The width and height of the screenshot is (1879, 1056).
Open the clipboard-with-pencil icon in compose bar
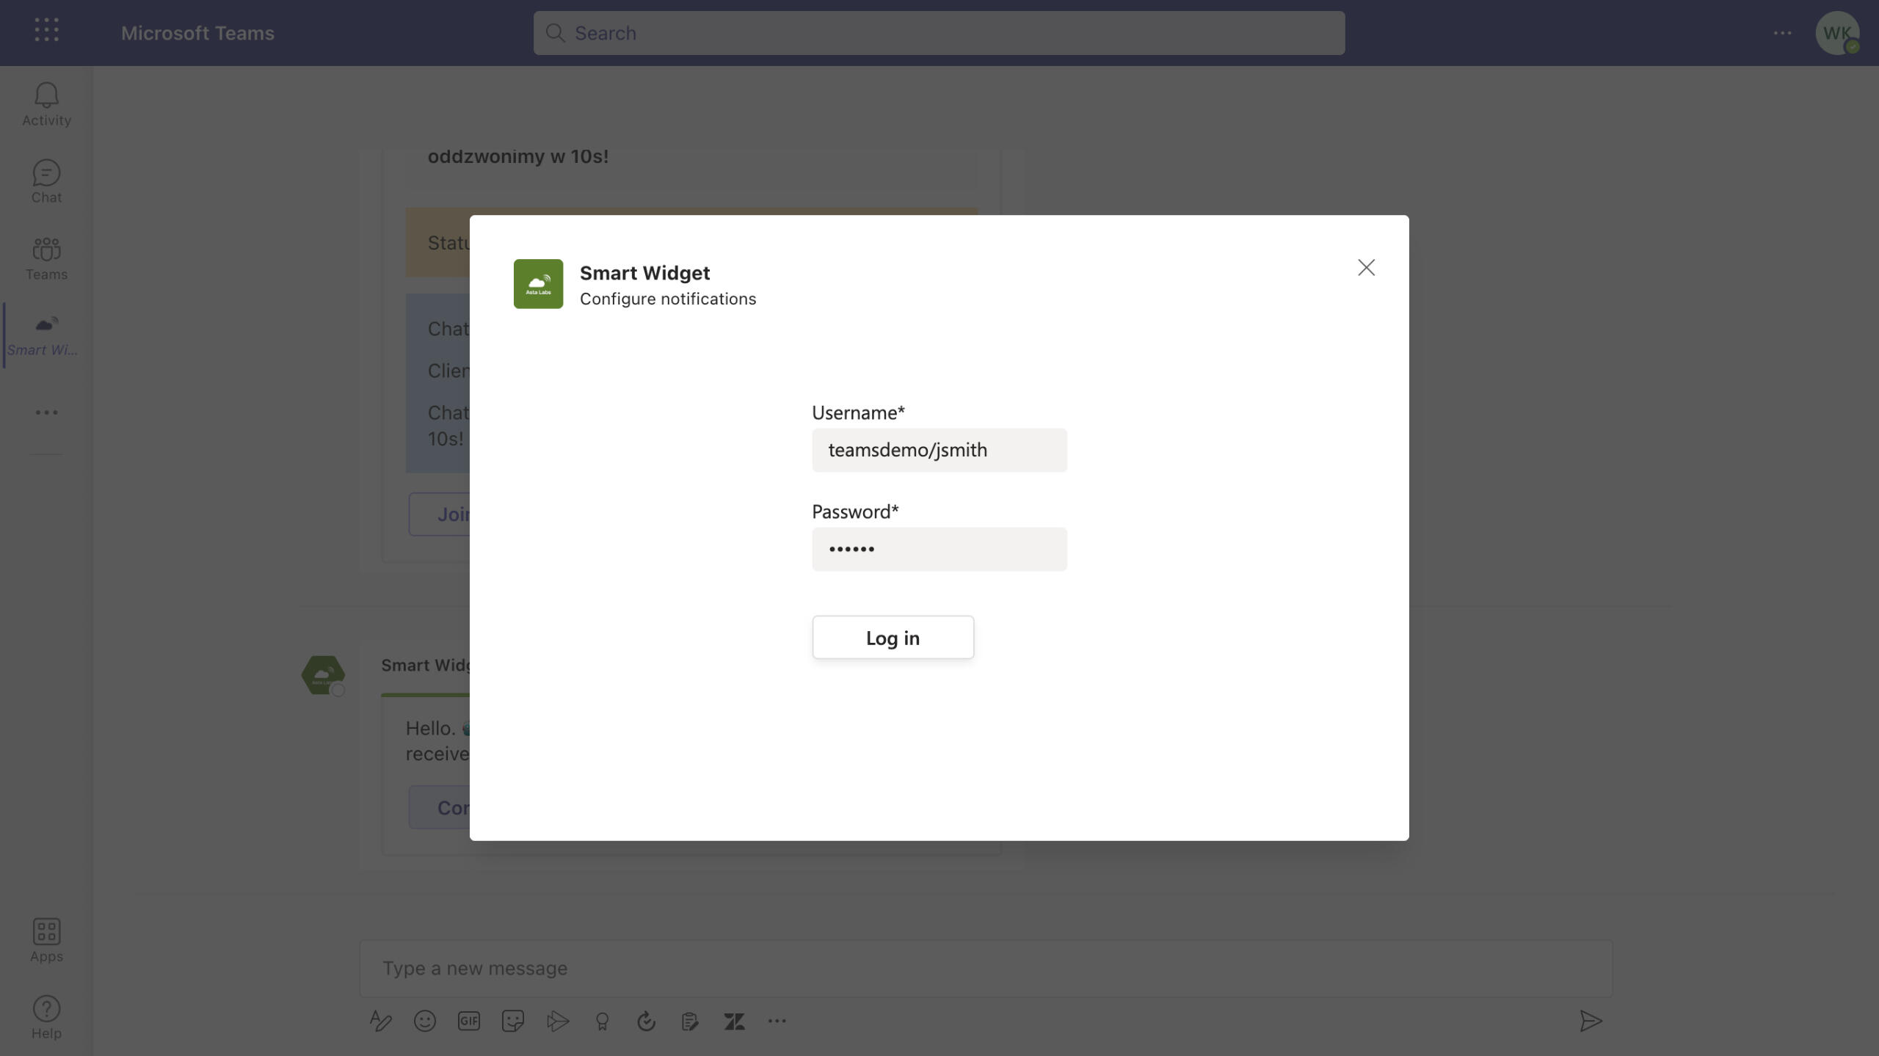690,1021
